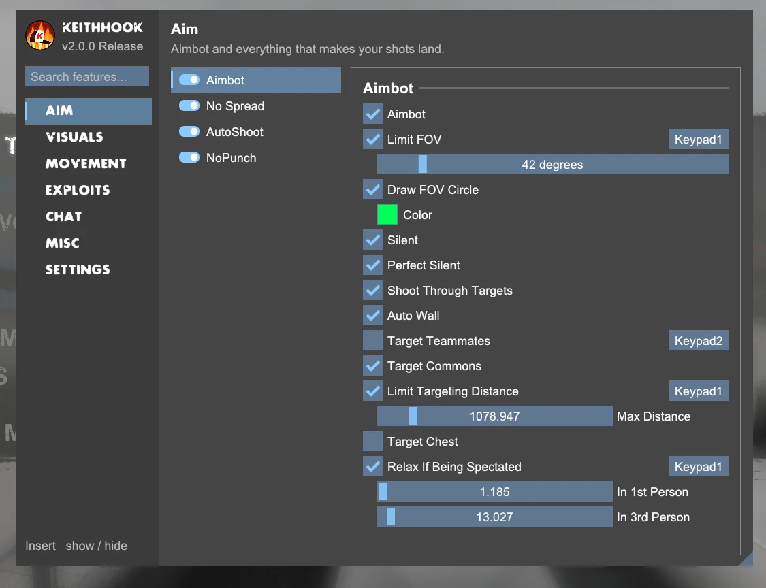Disable Limit Targeting Distance checkbox
The height and width of the screenshot is (588, 766).
click(373, 391)
